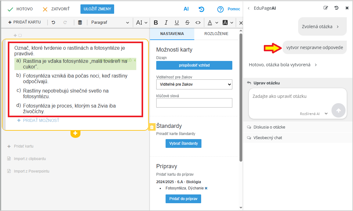Screen dimensions: 353x211
Task: Start a new AI chat with the edit icon
Action: click(x=326, y=8)
